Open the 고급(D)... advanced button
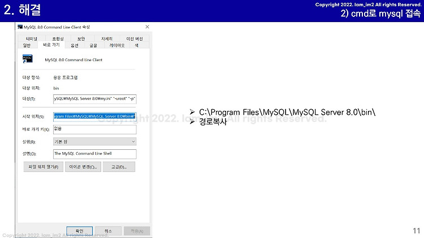424x238 pixels. point(119,167)
